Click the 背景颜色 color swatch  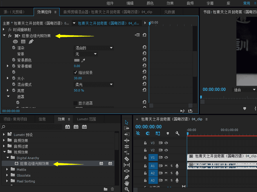click(x=77, y=60)
